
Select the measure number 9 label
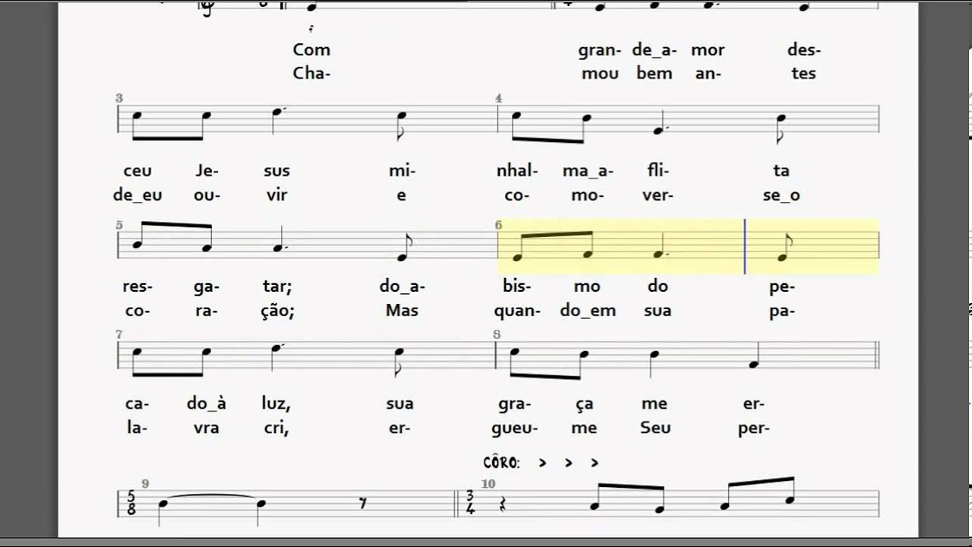(x=145, y=484)
